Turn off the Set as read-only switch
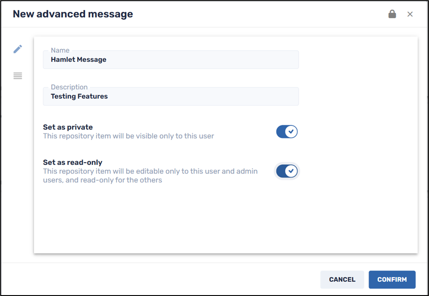The width and height of the screenshot is (429, 296). click(x=287, y=171)
